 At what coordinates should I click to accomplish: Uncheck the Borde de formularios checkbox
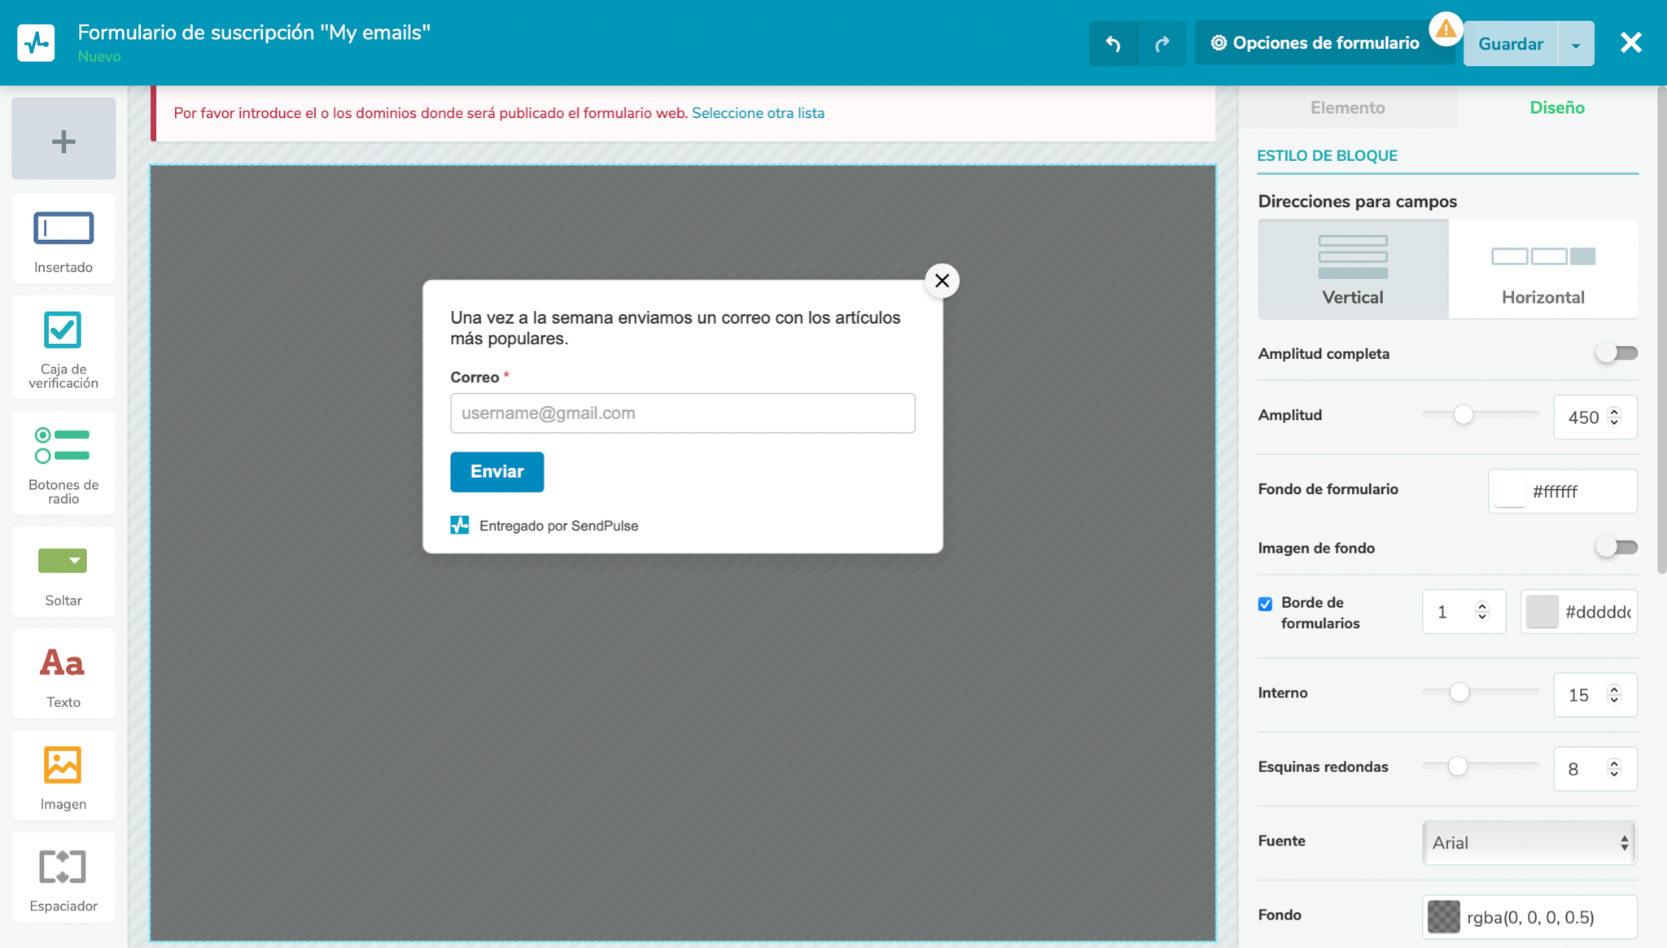coord(1265,604)
